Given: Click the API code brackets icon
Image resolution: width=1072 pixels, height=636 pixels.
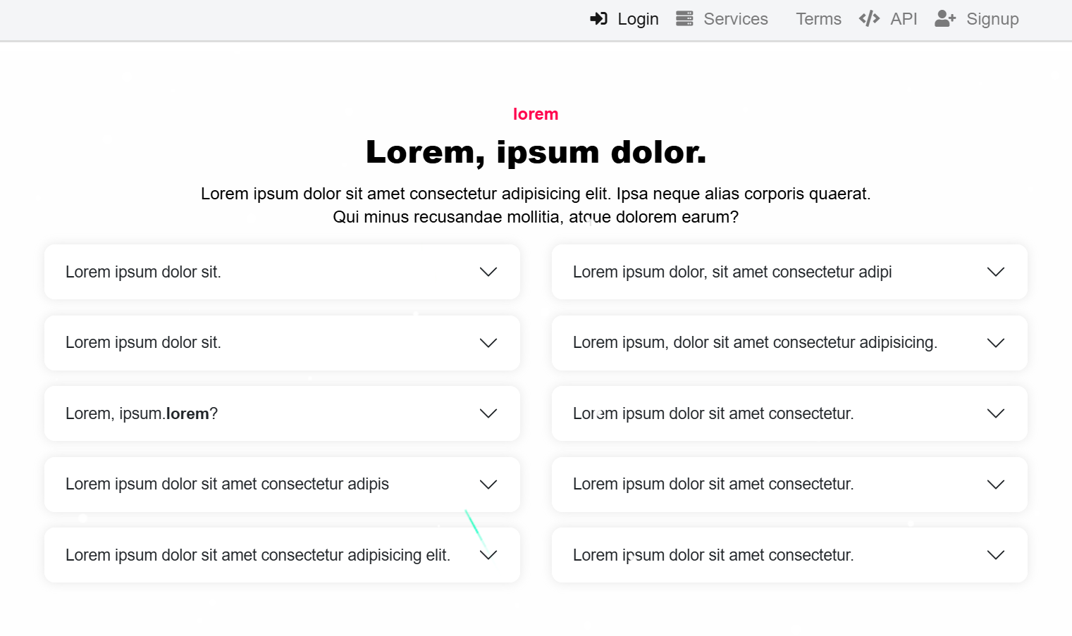Looking at the screenshot, I should point(869,19).
